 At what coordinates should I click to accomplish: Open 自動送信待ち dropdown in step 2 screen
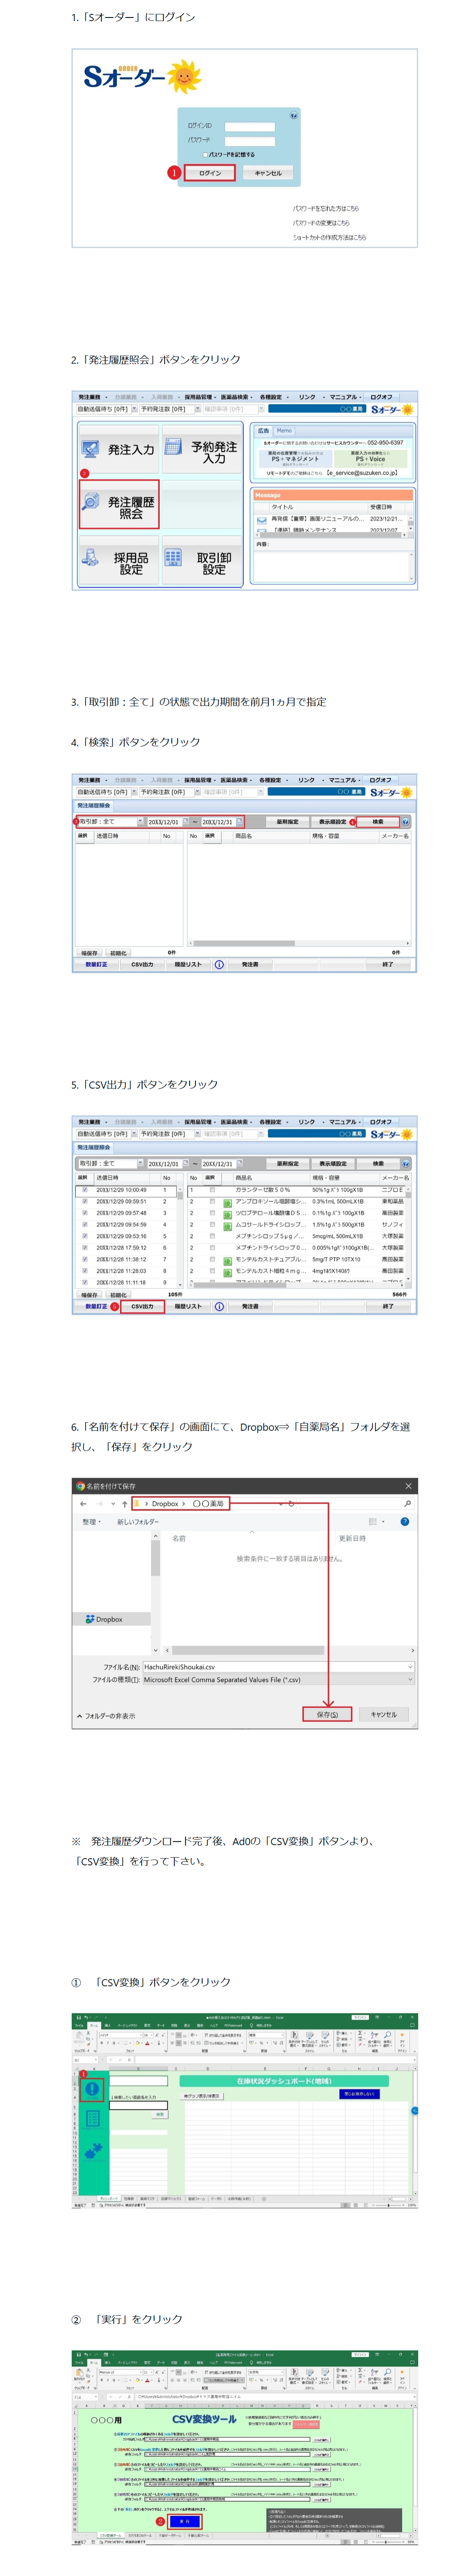[x=134, y=409]
